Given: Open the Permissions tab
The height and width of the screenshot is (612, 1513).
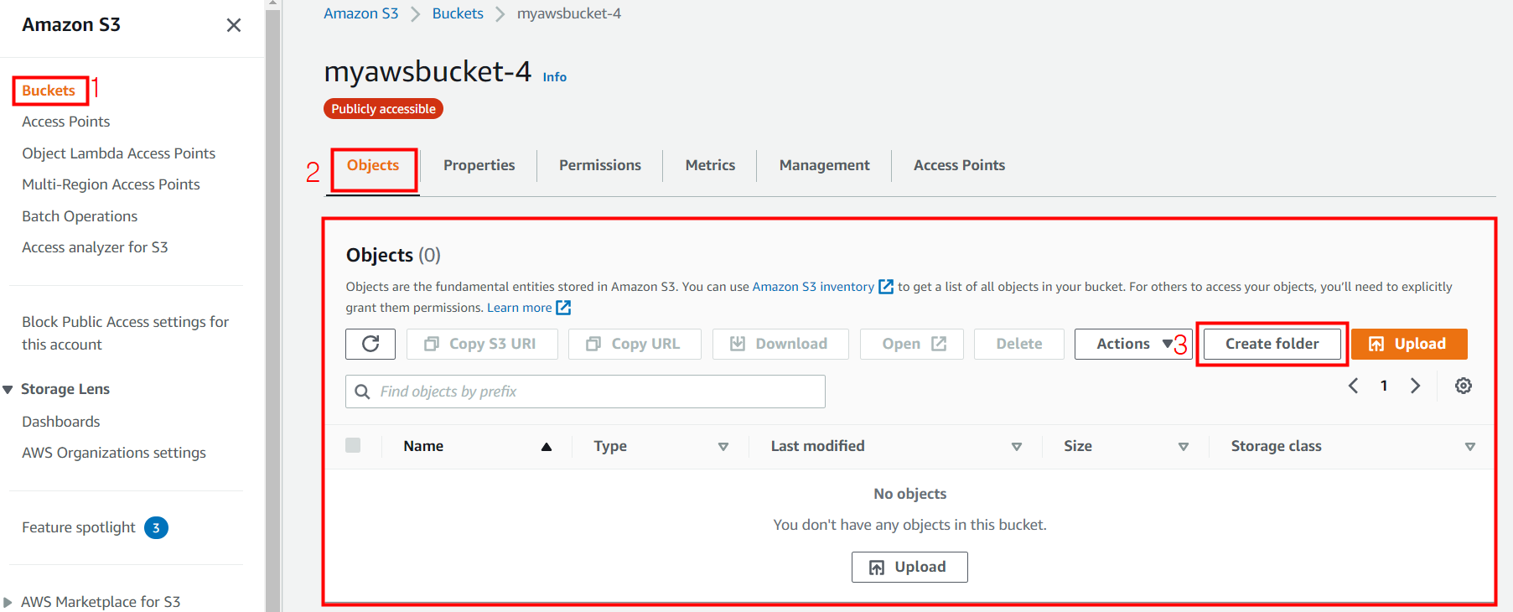Looking at the screenshot, I should 600,165.
